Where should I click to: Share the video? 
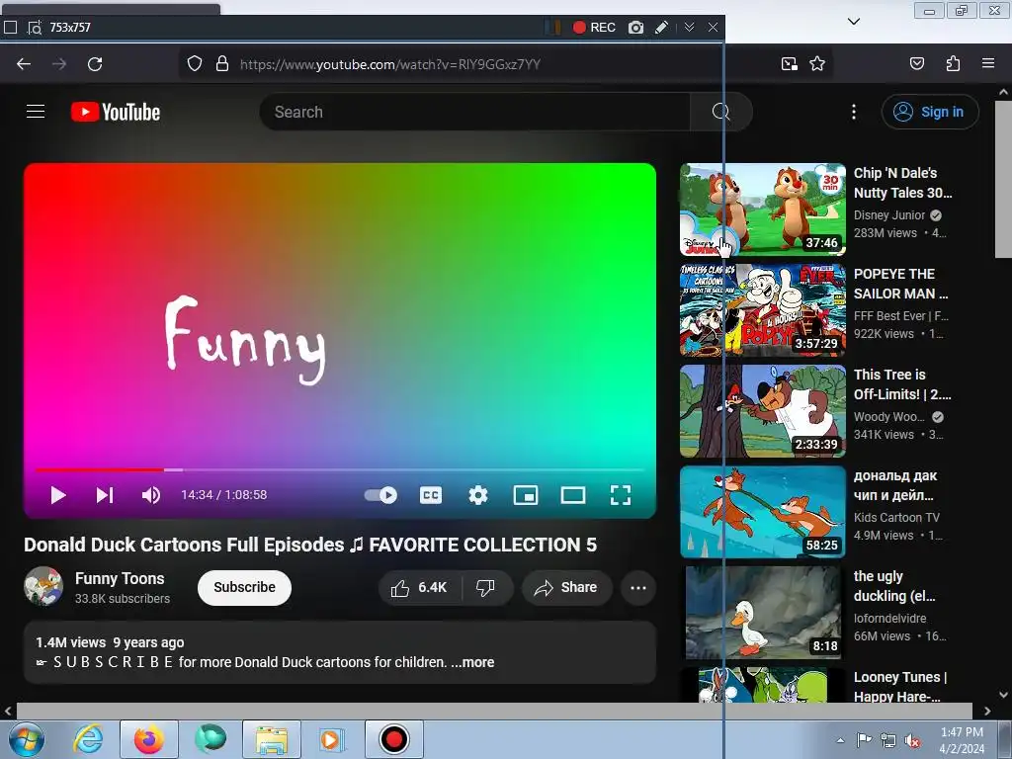[566, 587]
